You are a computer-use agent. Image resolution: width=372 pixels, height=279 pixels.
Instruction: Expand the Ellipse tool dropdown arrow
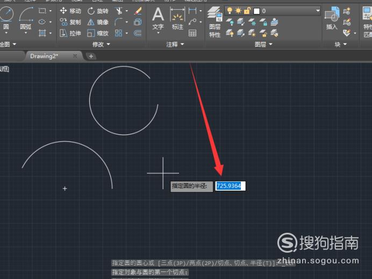coord(51,22)
